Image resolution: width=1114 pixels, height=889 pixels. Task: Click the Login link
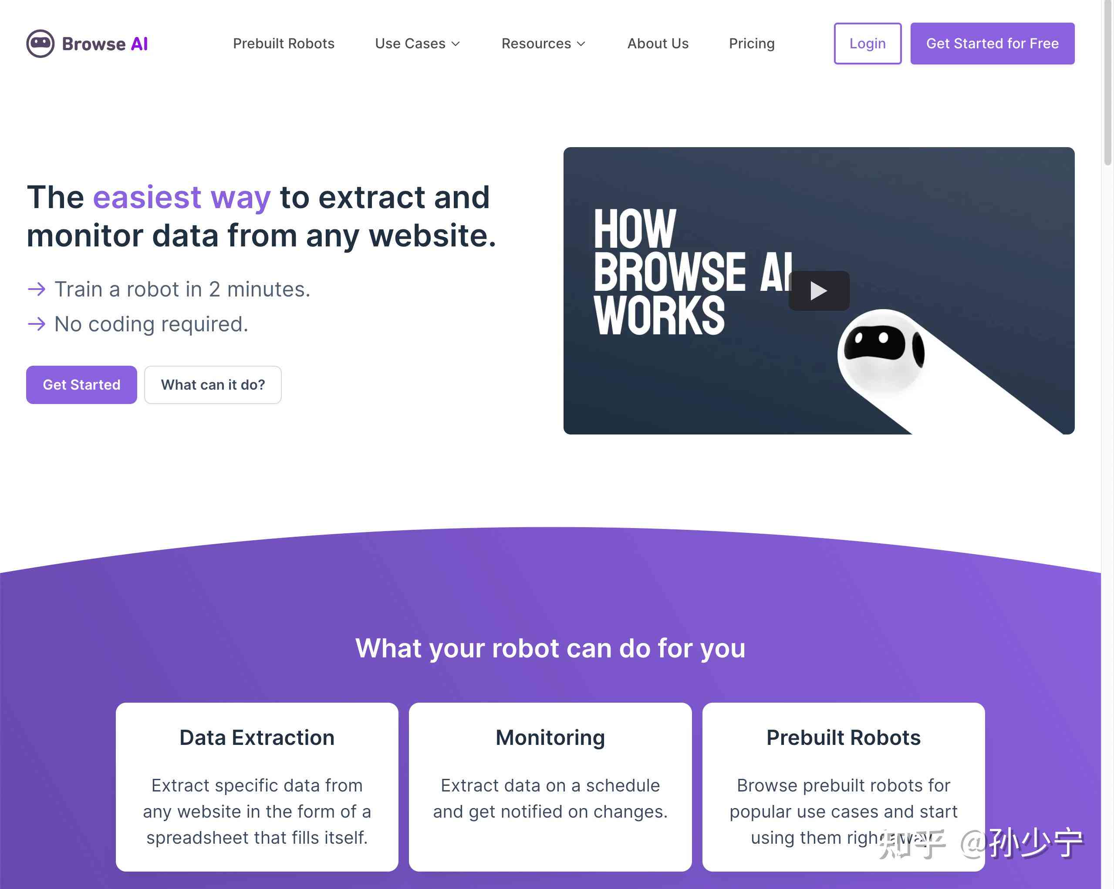point(867,44)
